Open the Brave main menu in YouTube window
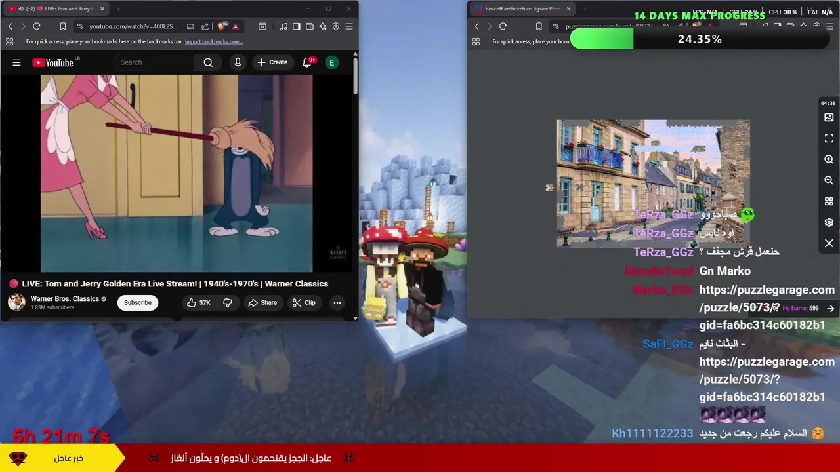Screen dimensions: 840x472 click(x=349, y=26)
